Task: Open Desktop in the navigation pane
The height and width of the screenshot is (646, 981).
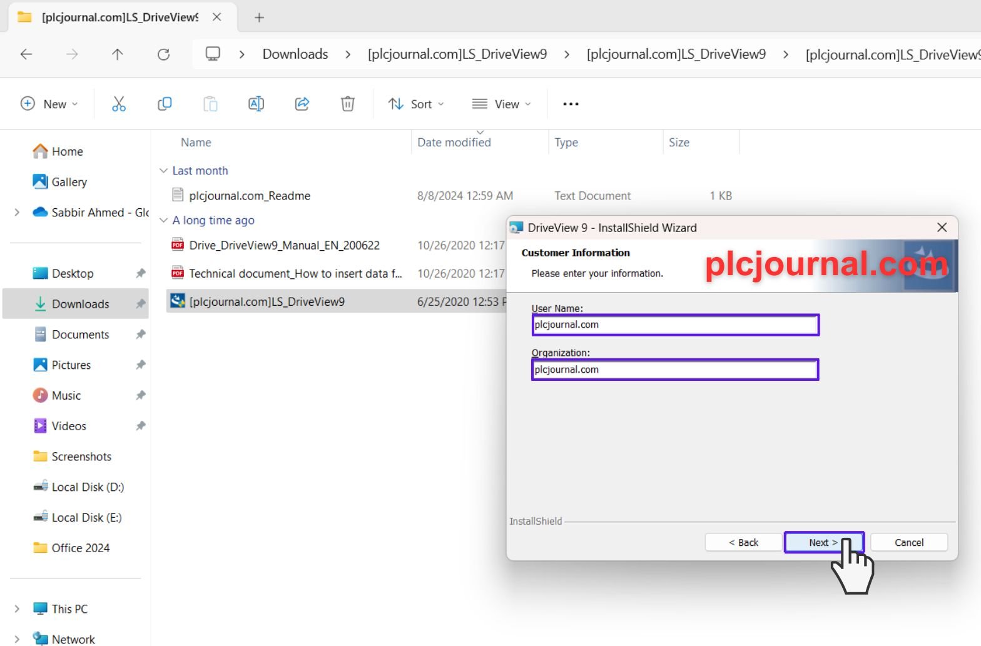Action: [63, 273]
